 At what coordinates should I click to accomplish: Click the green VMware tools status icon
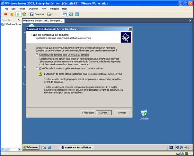point(187,154)
